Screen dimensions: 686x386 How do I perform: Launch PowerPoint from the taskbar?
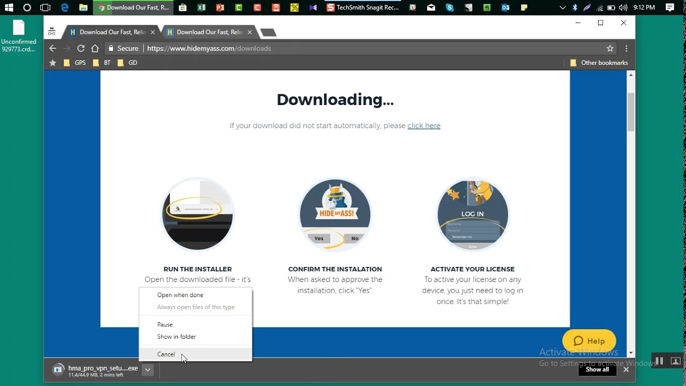(220, 8)
